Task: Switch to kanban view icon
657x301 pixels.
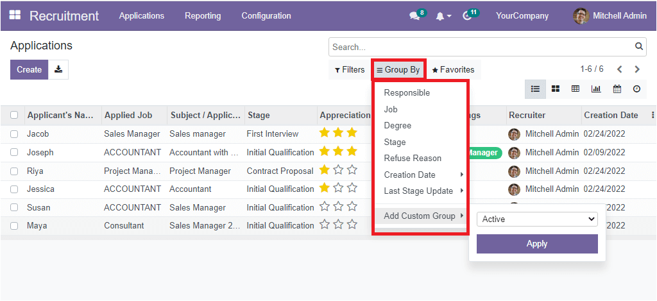Action: coord(556,89)
